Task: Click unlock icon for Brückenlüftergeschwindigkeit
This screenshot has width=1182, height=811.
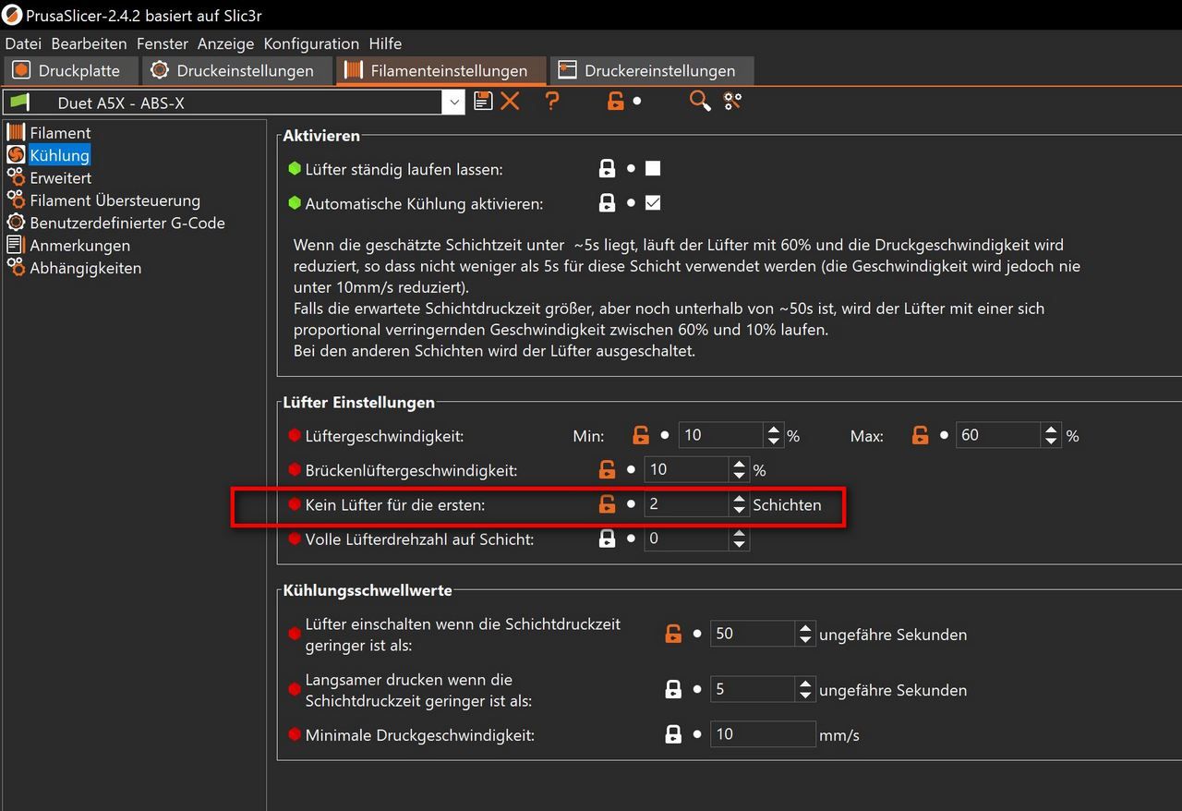Action: (x=607, y=469)
